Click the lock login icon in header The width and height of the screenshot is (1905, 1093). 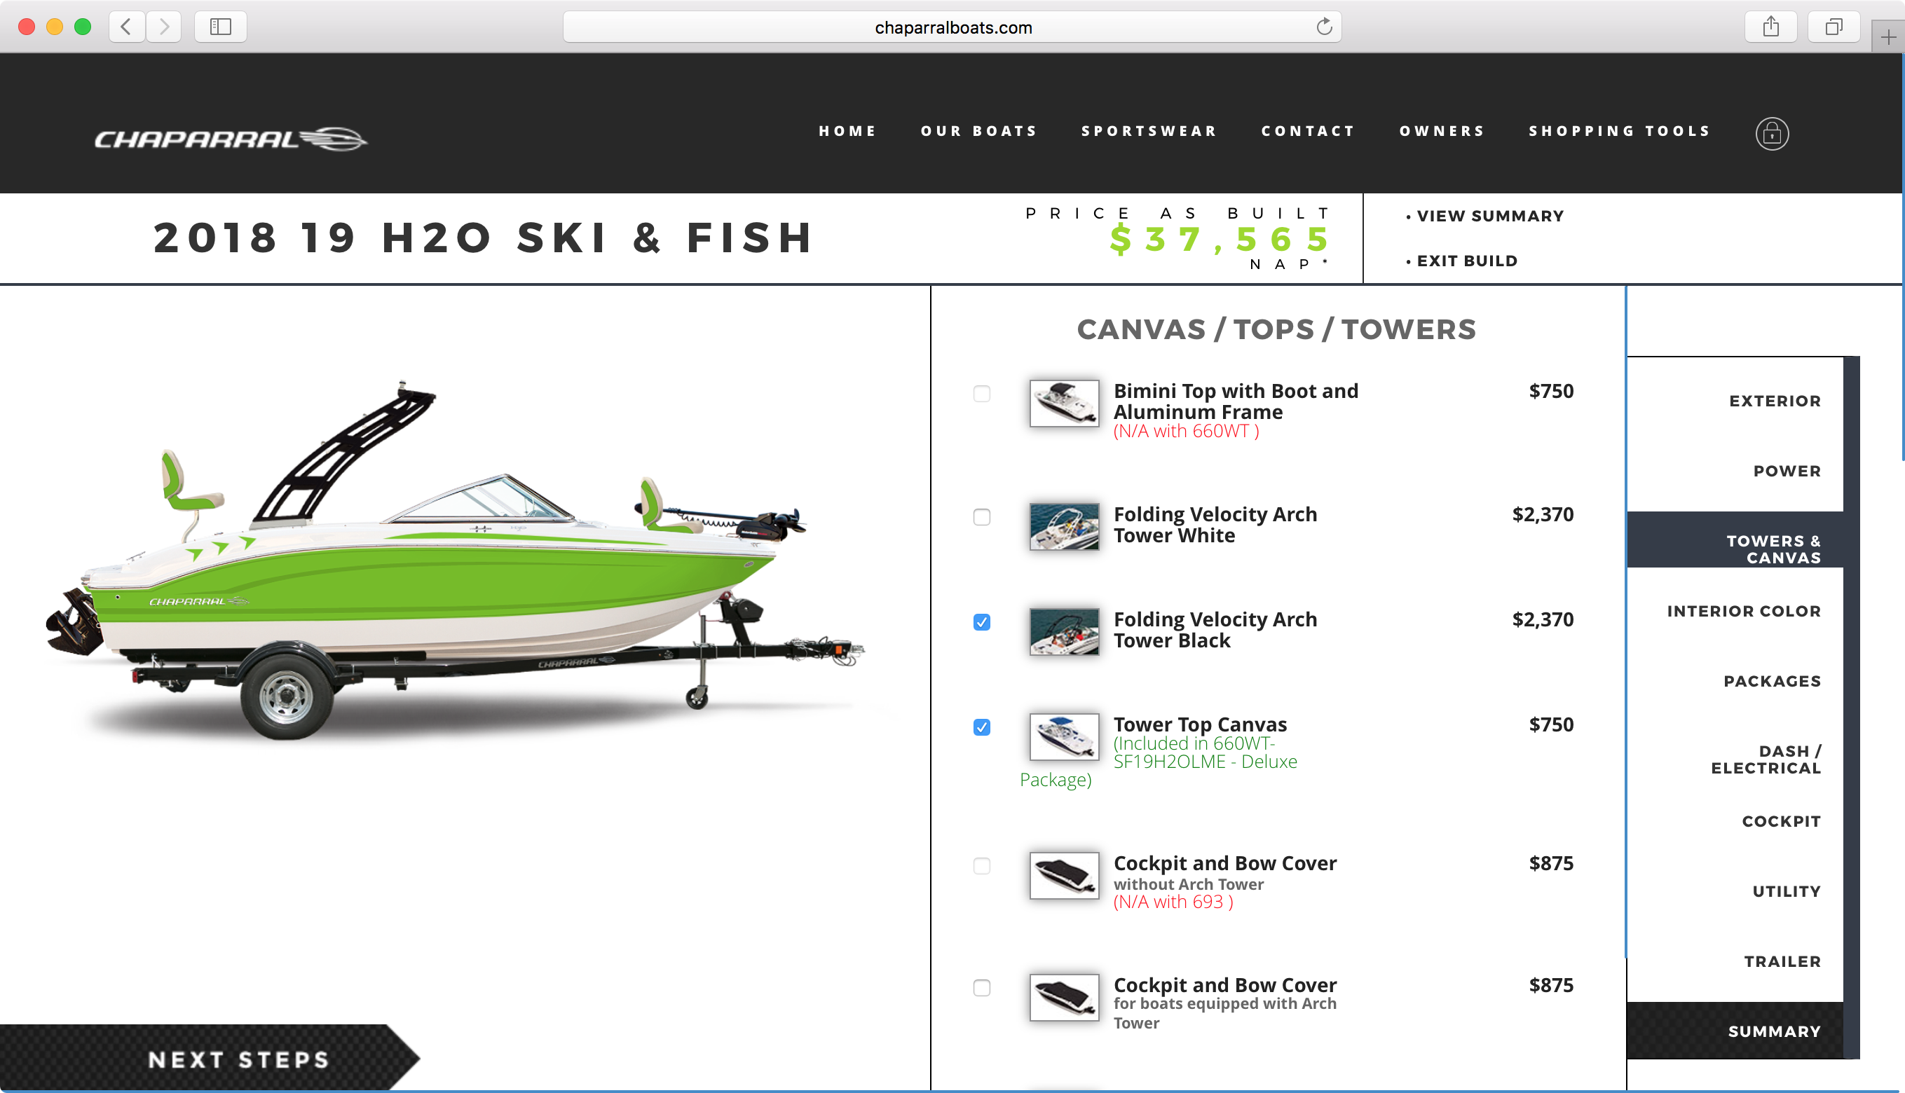tap(1771, 134)
